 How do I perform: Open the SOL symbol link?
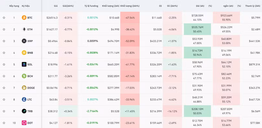30,64
